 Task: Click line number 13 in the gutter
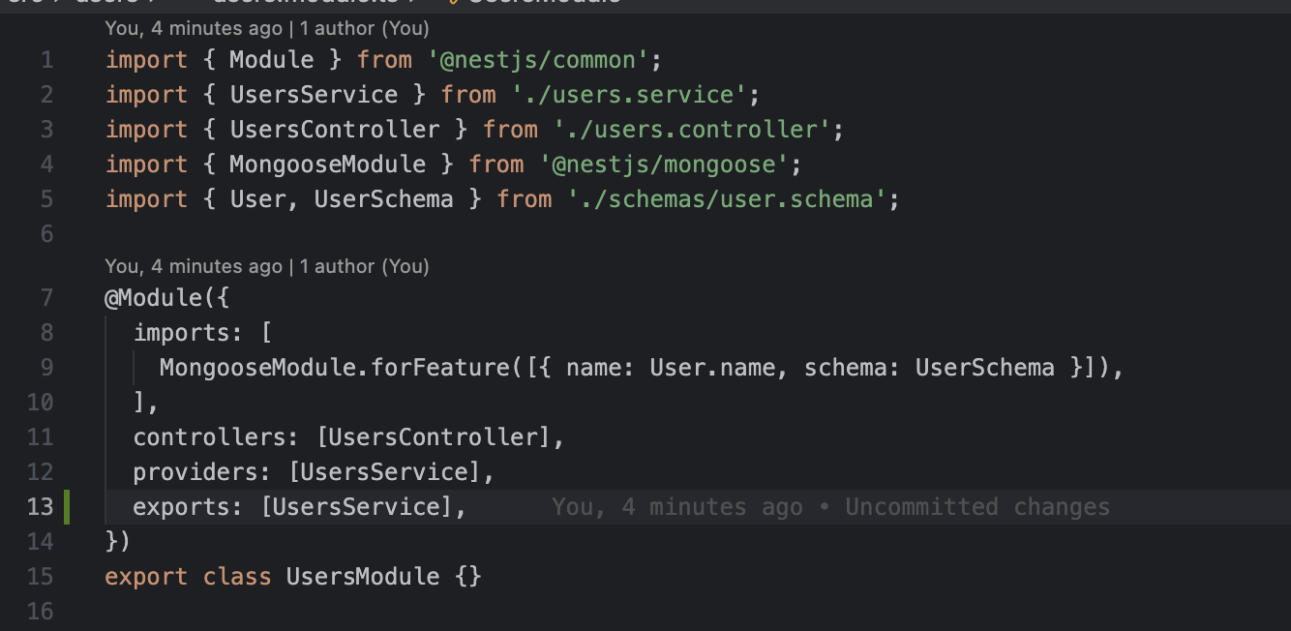pos(41,507)
